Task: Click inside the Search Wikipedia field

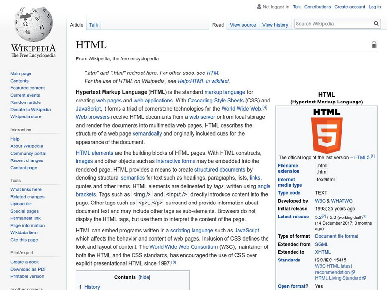Action: [329, 23]
